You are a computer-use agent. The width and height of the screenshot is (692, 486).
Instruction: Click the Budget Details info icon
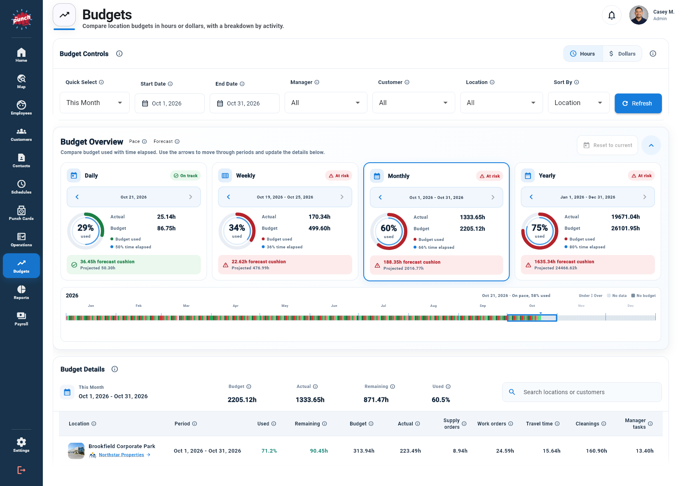pyautogui.click(x=115, y=369)
